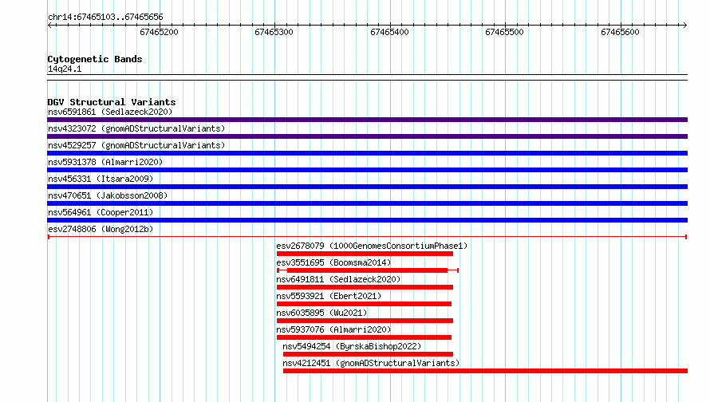Open variant esv3551695 (Boomsma2014) label
Screen dimensions: 710x402
point(333,262)
